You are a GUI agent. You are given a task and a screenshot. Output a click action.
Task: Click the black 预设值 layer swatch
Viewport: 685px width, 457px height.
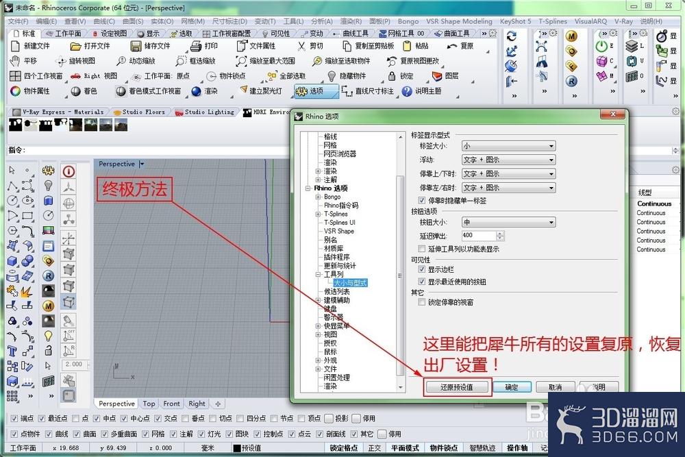[237, 448]
